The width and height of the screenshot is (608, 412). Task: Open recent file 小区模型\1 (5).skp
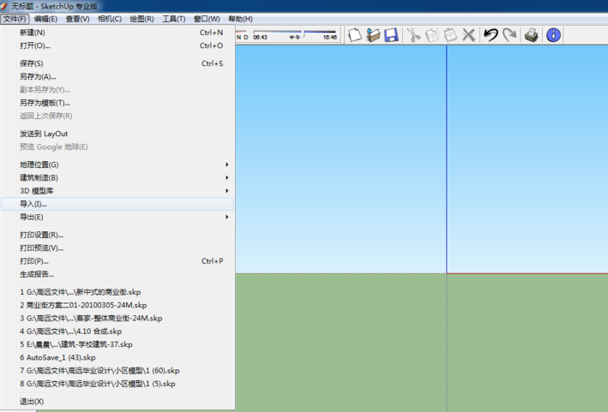click(x=117, y=384)
